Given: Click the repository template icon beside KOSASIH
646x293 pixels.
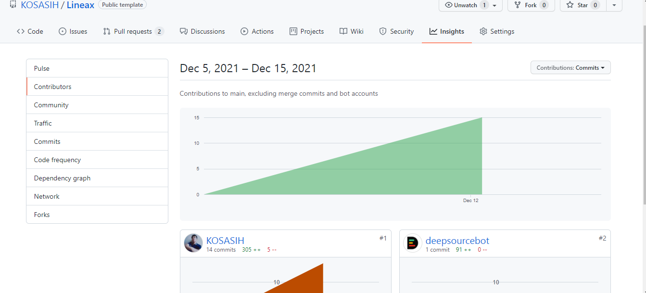Looking at the screenshot, I should pyautogui.click(x=13, y=5).
